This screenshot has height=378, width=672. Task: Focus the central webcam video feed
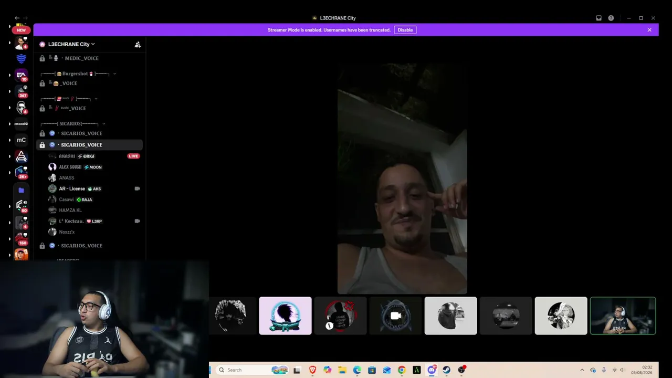(x=402, y=178)
